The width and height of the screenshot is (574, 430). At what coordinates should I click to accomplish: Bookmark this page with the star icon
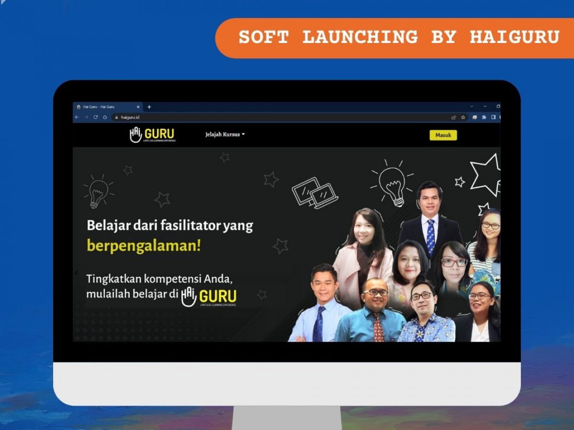point(463,117)
